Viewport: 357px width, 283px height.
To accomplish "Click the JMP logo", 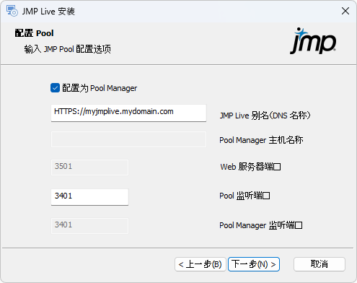I will click(x=313, y=41).
